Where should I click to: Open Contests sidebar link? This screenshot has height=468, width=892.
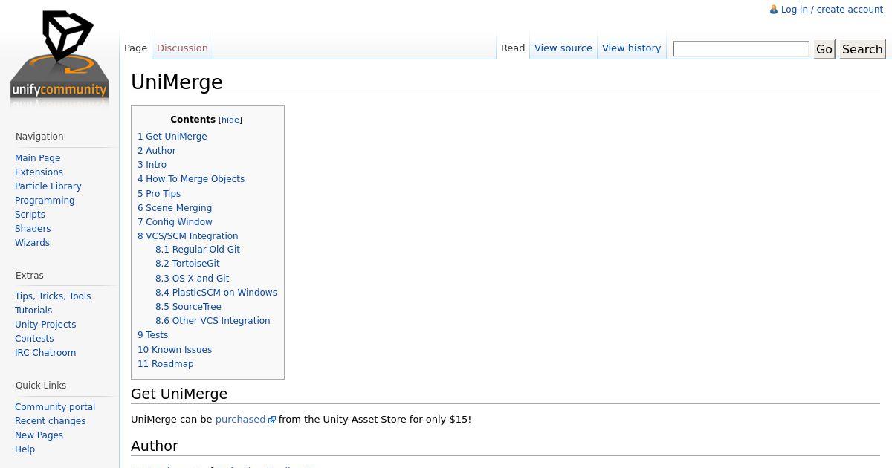(34, 339)
